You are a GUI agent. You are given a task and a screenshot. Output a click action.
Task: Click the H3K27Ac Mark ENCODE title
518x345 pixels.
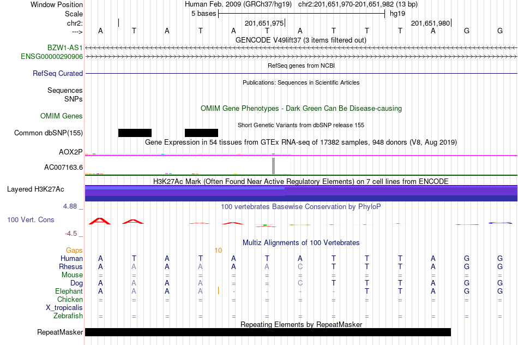pos(301,182)
